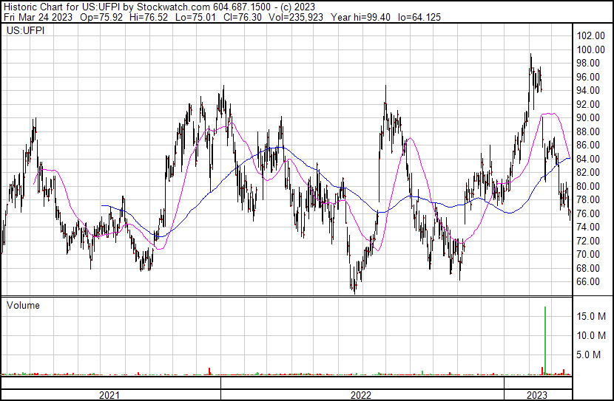614x401 pixels.
Task: Click the 84.00 price axis label
Action: click(x=589, y=159)
